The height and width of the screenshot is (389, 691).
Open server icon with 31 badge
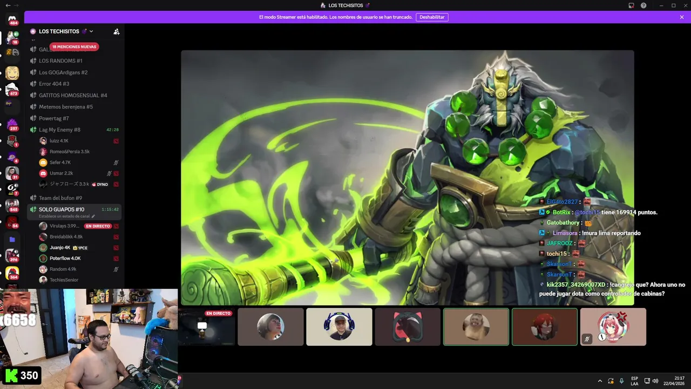[x=12, y=173]
